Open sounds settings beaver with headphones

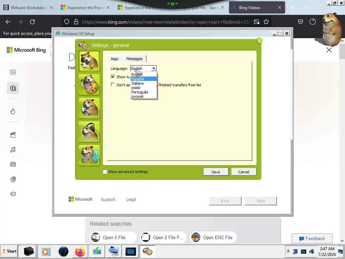click(x=89, y=132)
